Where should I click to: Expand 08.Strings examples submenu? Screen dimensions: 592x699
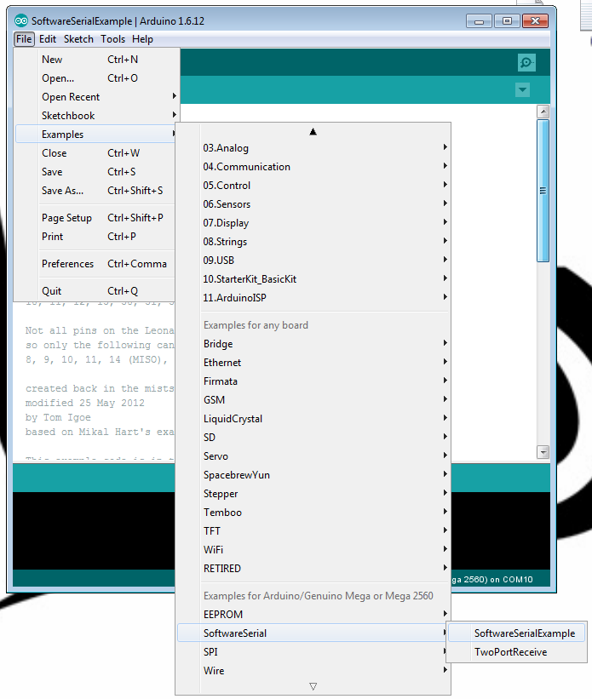pos(313,242)
